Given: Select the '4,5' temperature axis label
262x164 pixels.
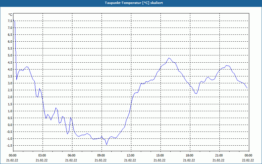Looking at the screenshot, I should 10,62.
